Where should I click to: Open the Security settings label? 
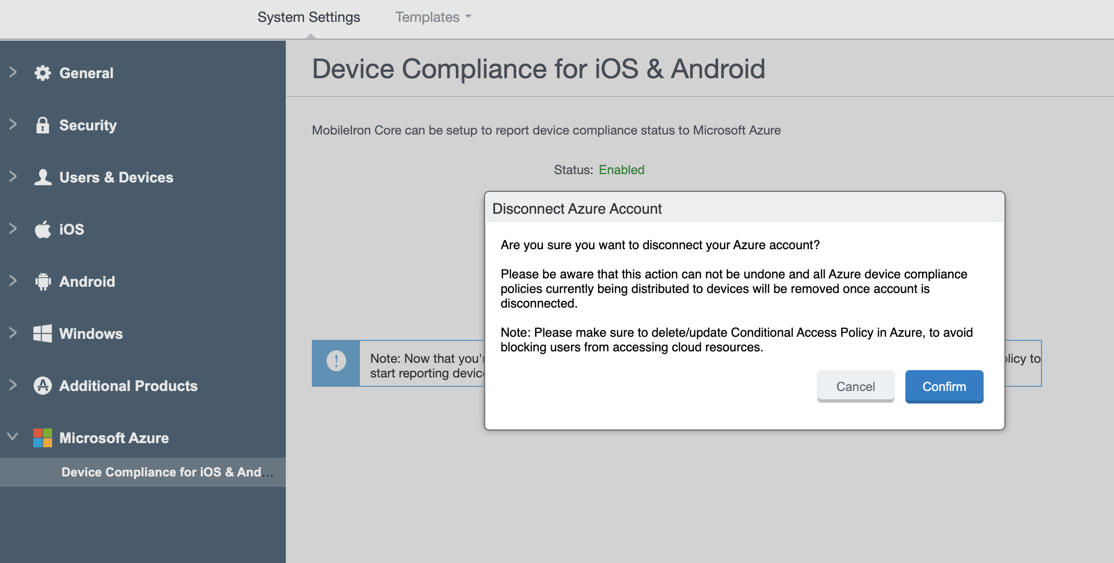pyautogui.click(x=88, y=125)
